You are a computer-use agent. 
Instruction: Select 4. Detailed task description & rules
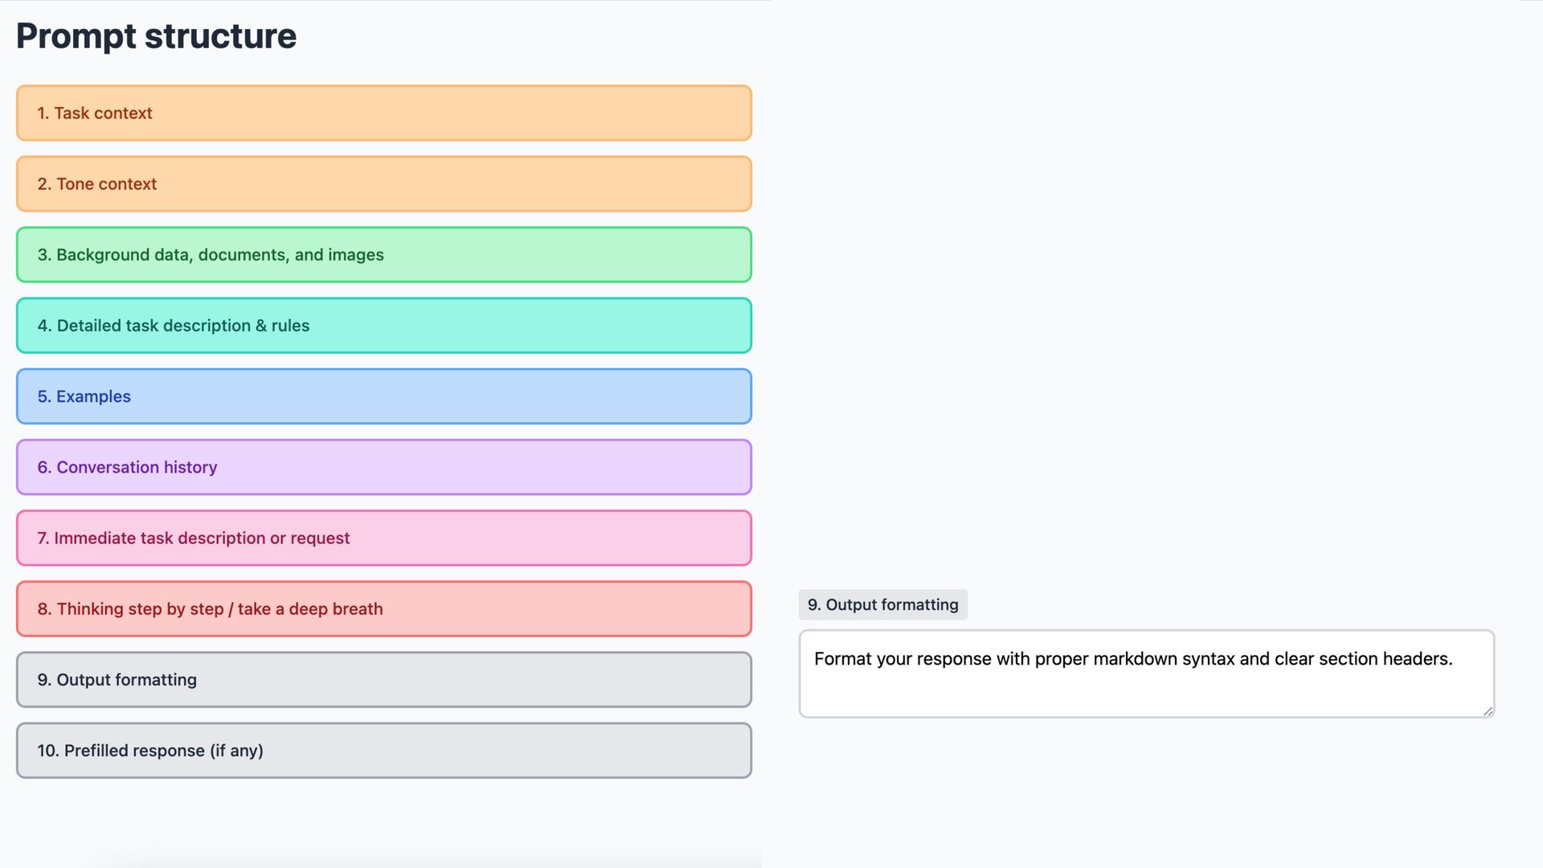pyautogui.click(x=384, y=325)
